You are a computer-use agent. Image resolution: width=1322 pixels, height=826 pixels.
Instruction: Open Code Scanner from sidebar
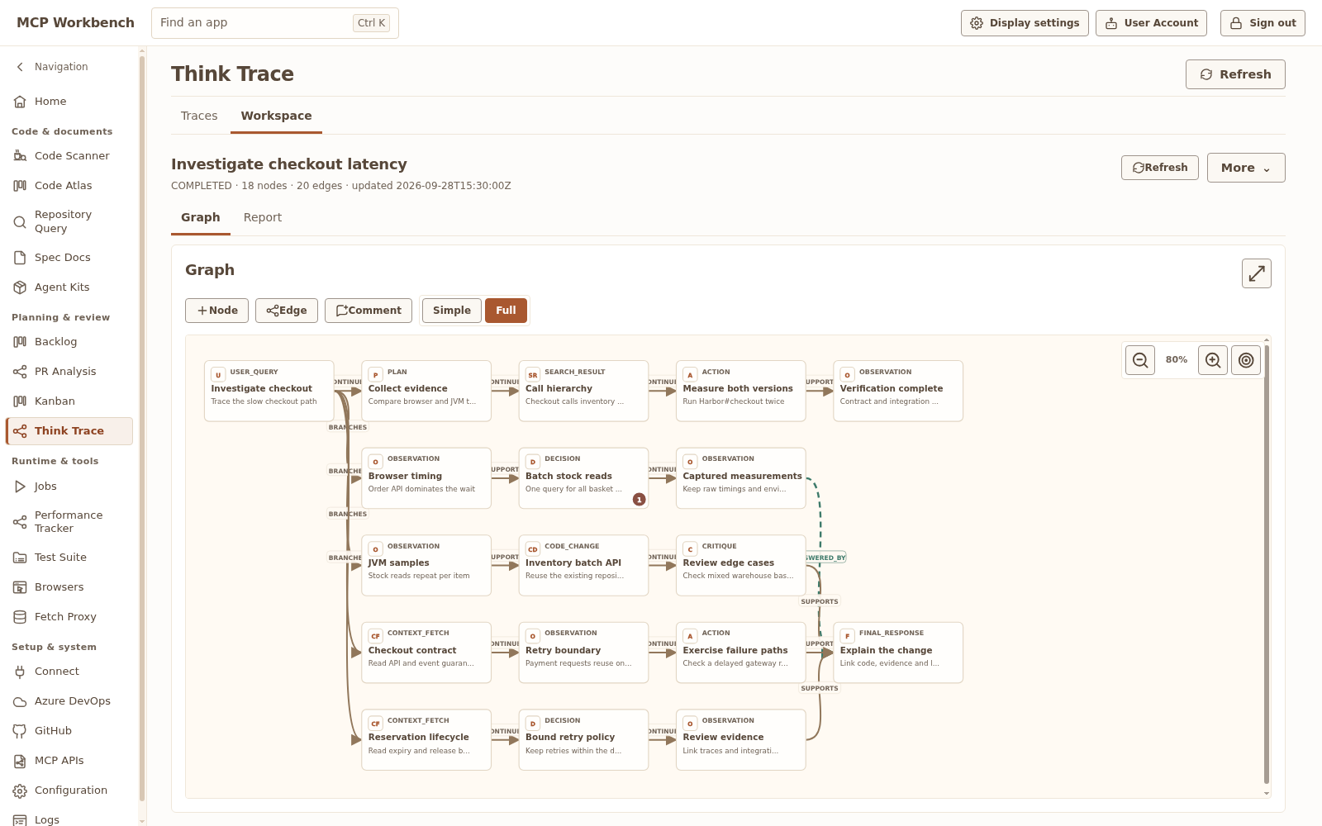pyautogui.click(x=69, y=156)
